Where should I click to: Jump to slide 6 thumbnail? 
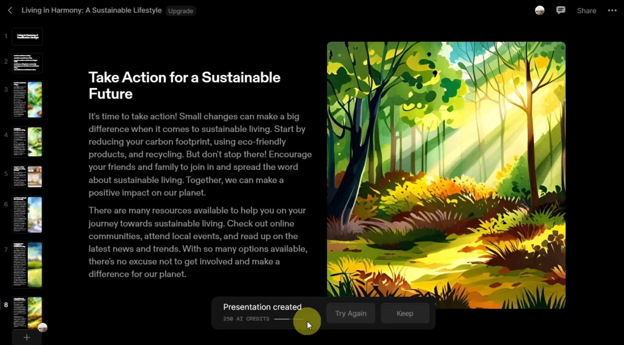coord(27,215)
